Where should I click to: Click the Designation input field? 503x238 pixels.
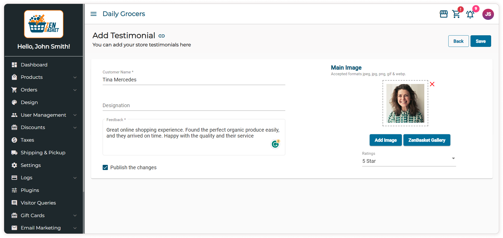(x=194, y=106)
